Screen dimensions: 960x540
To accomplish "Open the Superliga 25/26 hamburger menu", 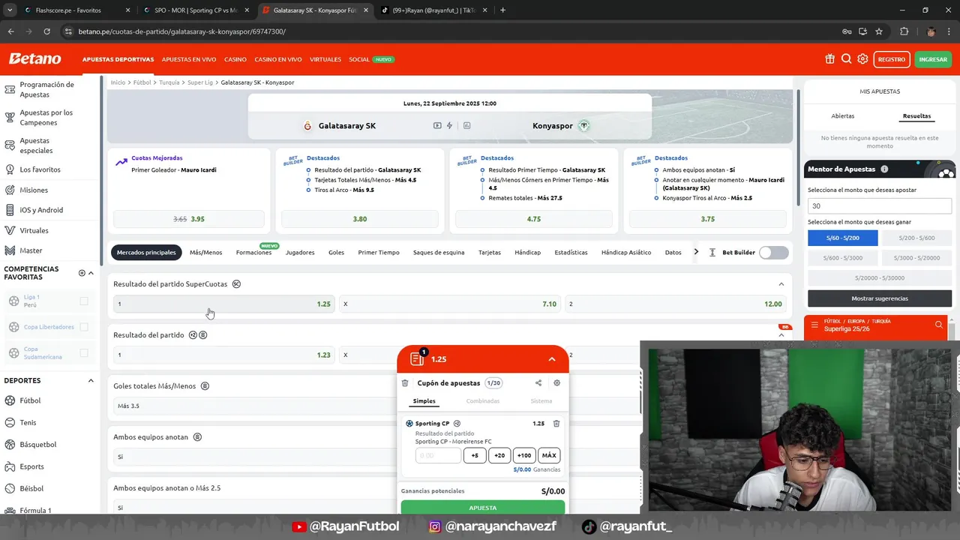I will point(814,325).
